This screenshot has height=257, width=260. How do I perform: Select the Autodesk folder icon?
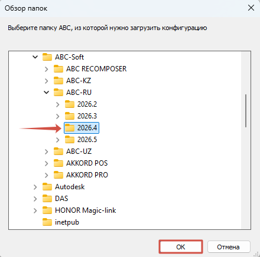(x=47, y=187)
